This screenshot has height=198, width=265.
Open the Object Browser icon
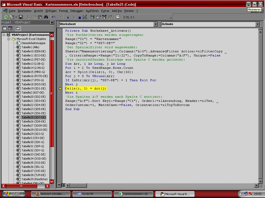pyautogui.click(x=104, y=17)
